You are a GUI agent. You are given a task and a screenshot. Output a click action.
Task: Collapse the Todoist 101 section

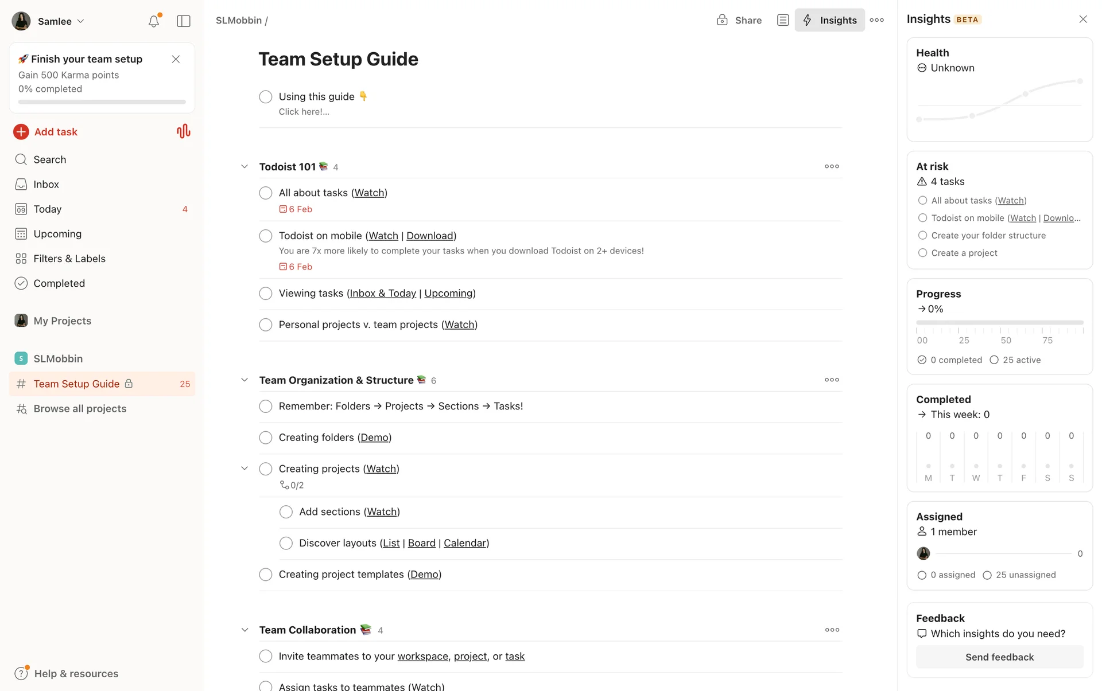245,167
